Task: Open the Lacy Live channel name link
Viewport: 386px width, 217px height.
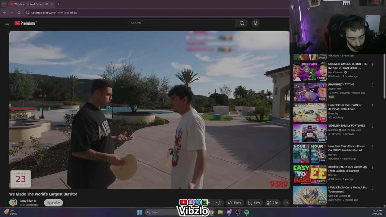Action: click(26, 201)
